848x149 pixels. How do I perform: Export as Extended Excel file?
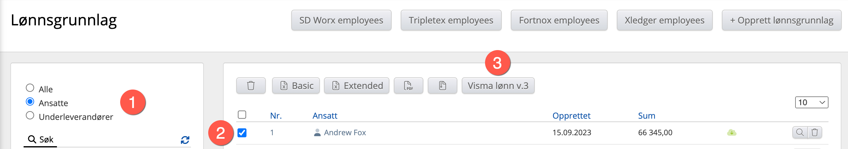356,86
